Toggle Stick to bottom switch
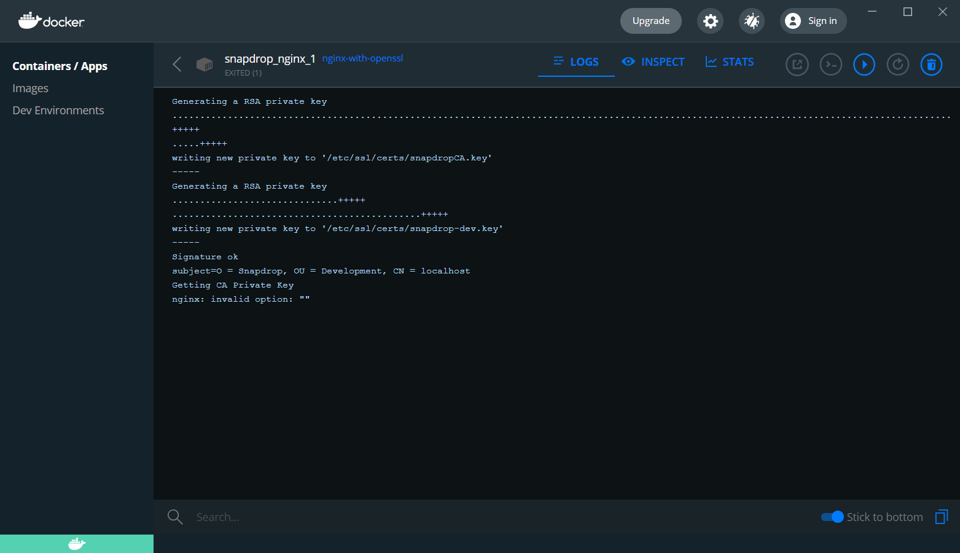Viewport: 960px width, 553px height. [832, 517]
